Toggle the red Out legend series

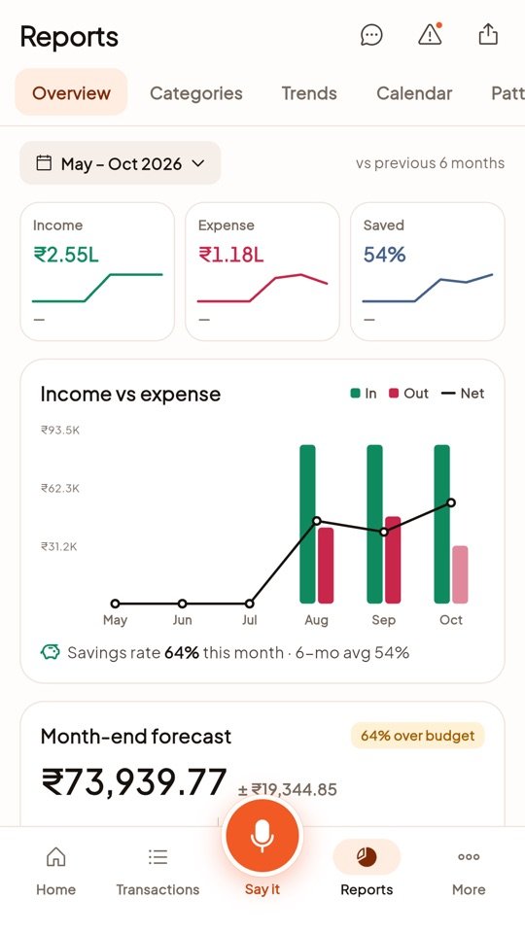tap(408, 394)
